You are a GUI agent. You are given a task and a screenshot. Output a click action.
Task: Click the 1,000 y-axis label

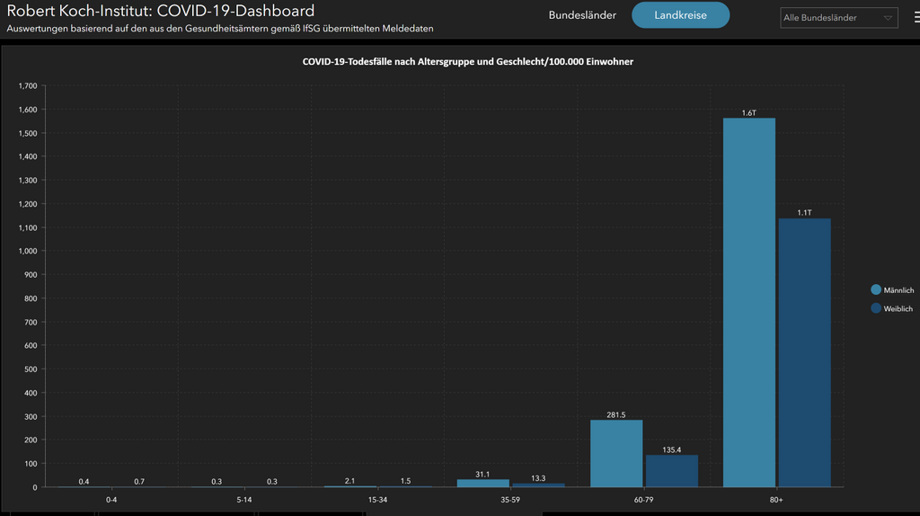click(28, 251)
